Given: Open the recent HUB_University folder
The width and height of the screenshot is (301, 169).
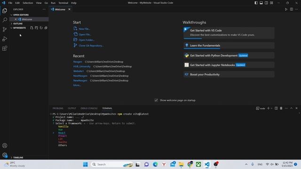Looking at the screenshot, I should (x=82, y=67).
